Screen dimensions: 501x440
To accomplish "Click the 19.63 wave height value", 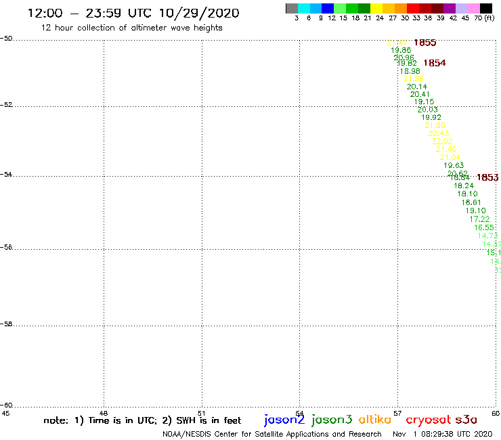I will pyautogui.click(x=454, y=166).
